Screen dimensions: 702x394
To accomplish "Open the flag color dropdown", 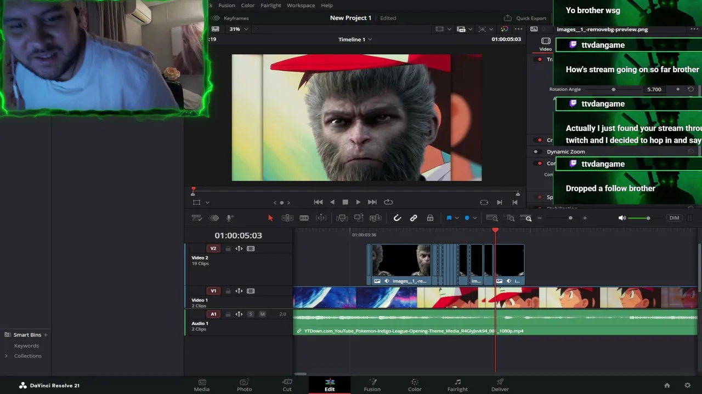I will pos(456,218).
